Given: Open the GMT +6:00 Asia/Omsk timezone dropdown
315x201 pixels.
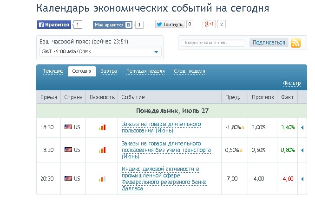Looking at the screenshot, I should [100, 52].
